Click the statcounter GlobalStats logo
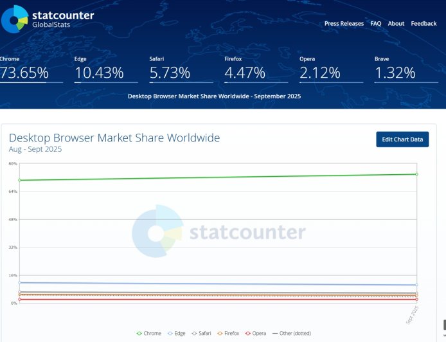The image size is (446, 342). 48,19
